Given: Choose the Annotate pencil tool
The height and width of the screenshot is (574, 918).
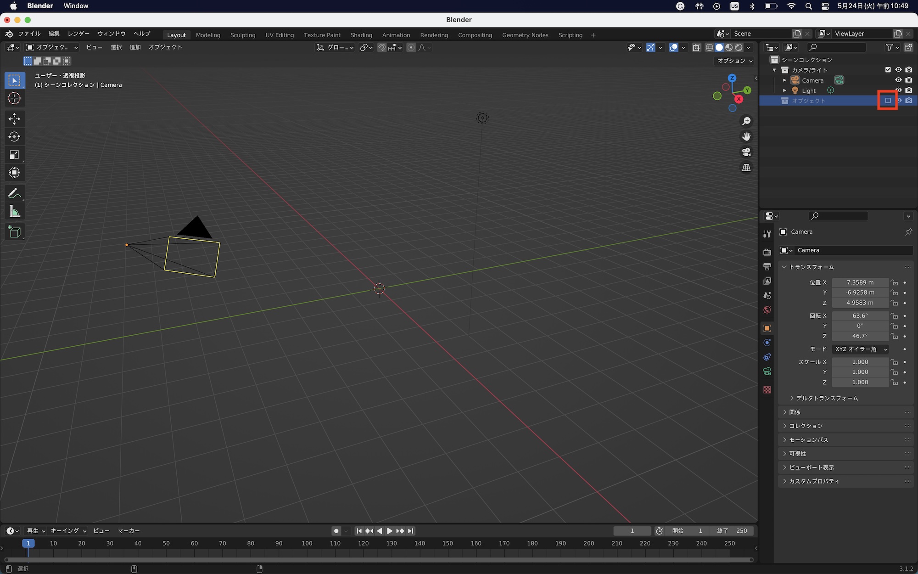Looking at the screenshot, I should (x=14, y=193).
